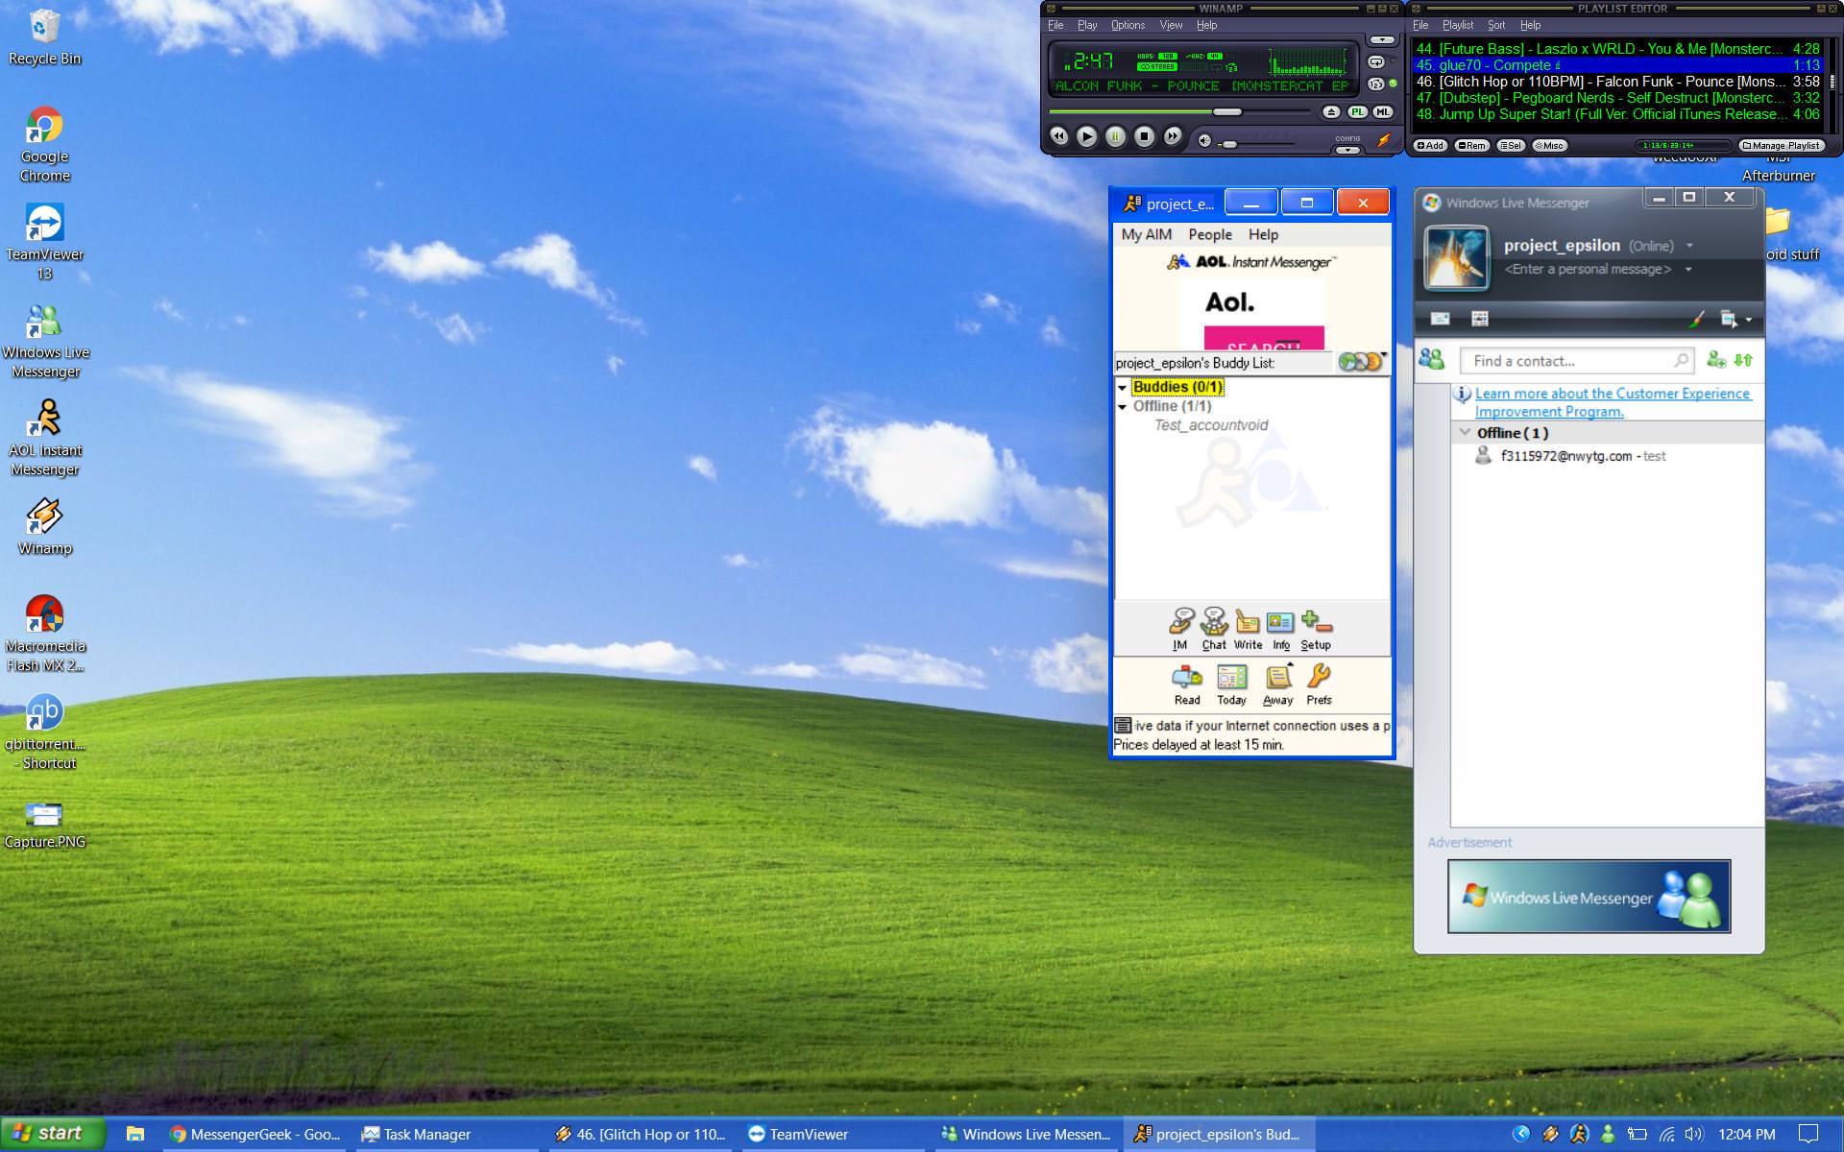
Task: Skip to next track in Winamp
Action: tap(1173, 137)
